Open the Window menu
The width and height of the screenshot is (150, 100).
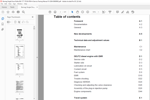click(x=20, y=4)
